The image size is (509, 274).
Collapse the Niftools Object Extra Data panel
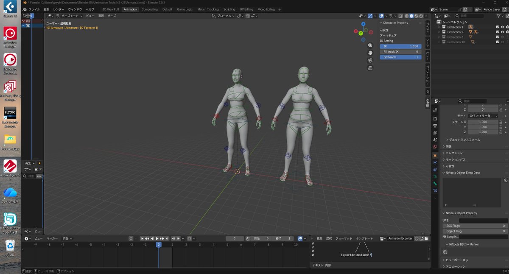click(x=444, y=173)
